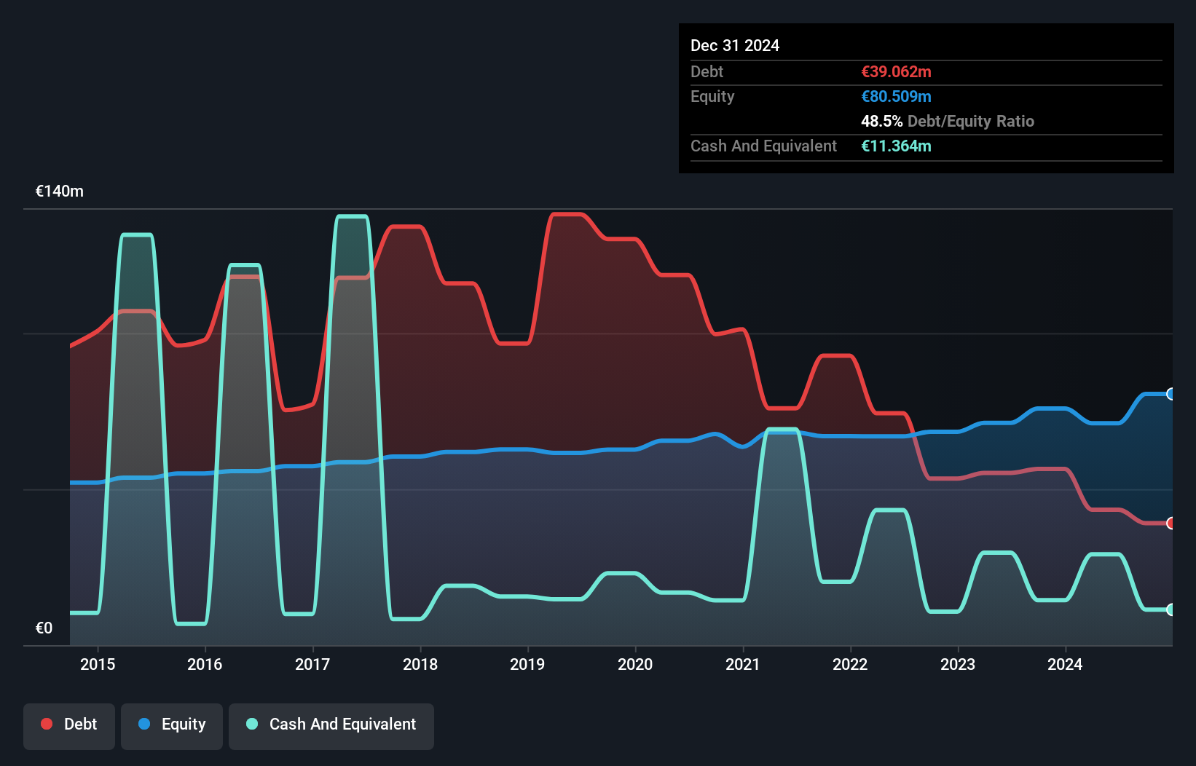This screenshot has height=766, width=1196.
Task: Click the 48.5% Debt/Equity Ratio text
Action: pyautogui.click(x=948, y=121)
